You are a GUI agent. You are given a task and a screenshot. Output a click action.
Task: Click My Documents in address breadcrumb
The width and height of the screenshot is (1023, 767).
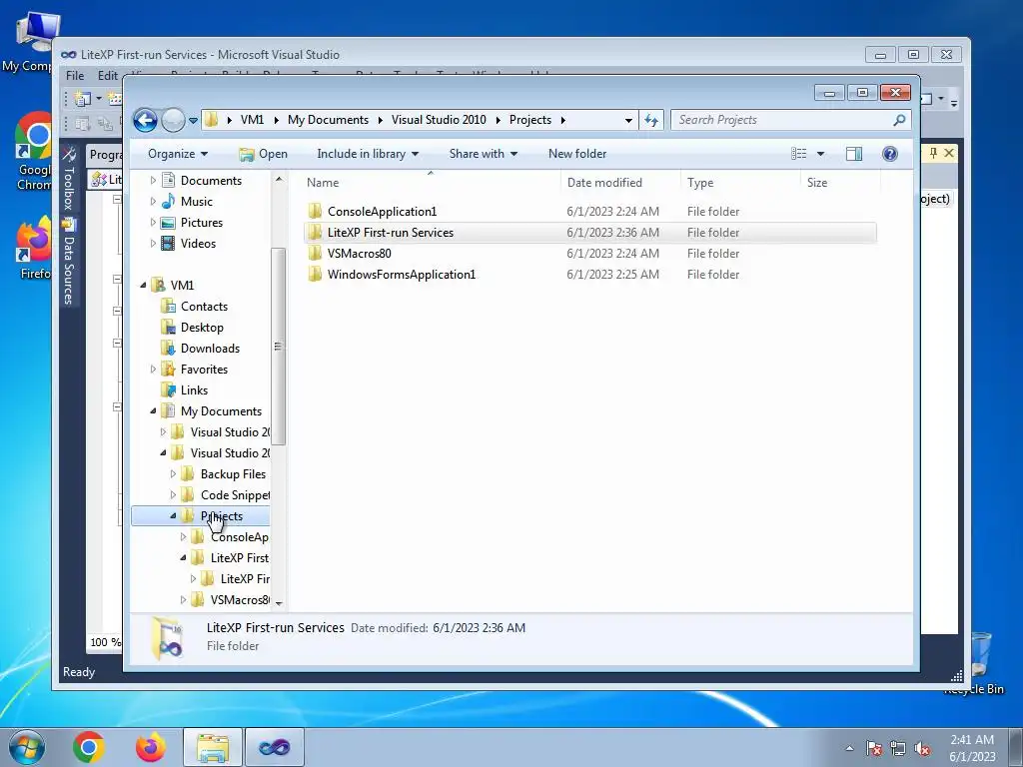tap(328, 120)
